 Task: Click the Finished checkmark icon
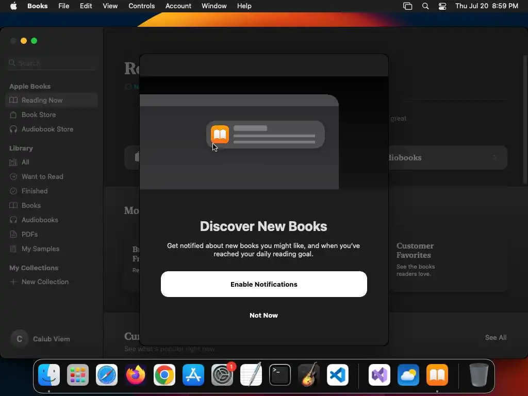13,191
